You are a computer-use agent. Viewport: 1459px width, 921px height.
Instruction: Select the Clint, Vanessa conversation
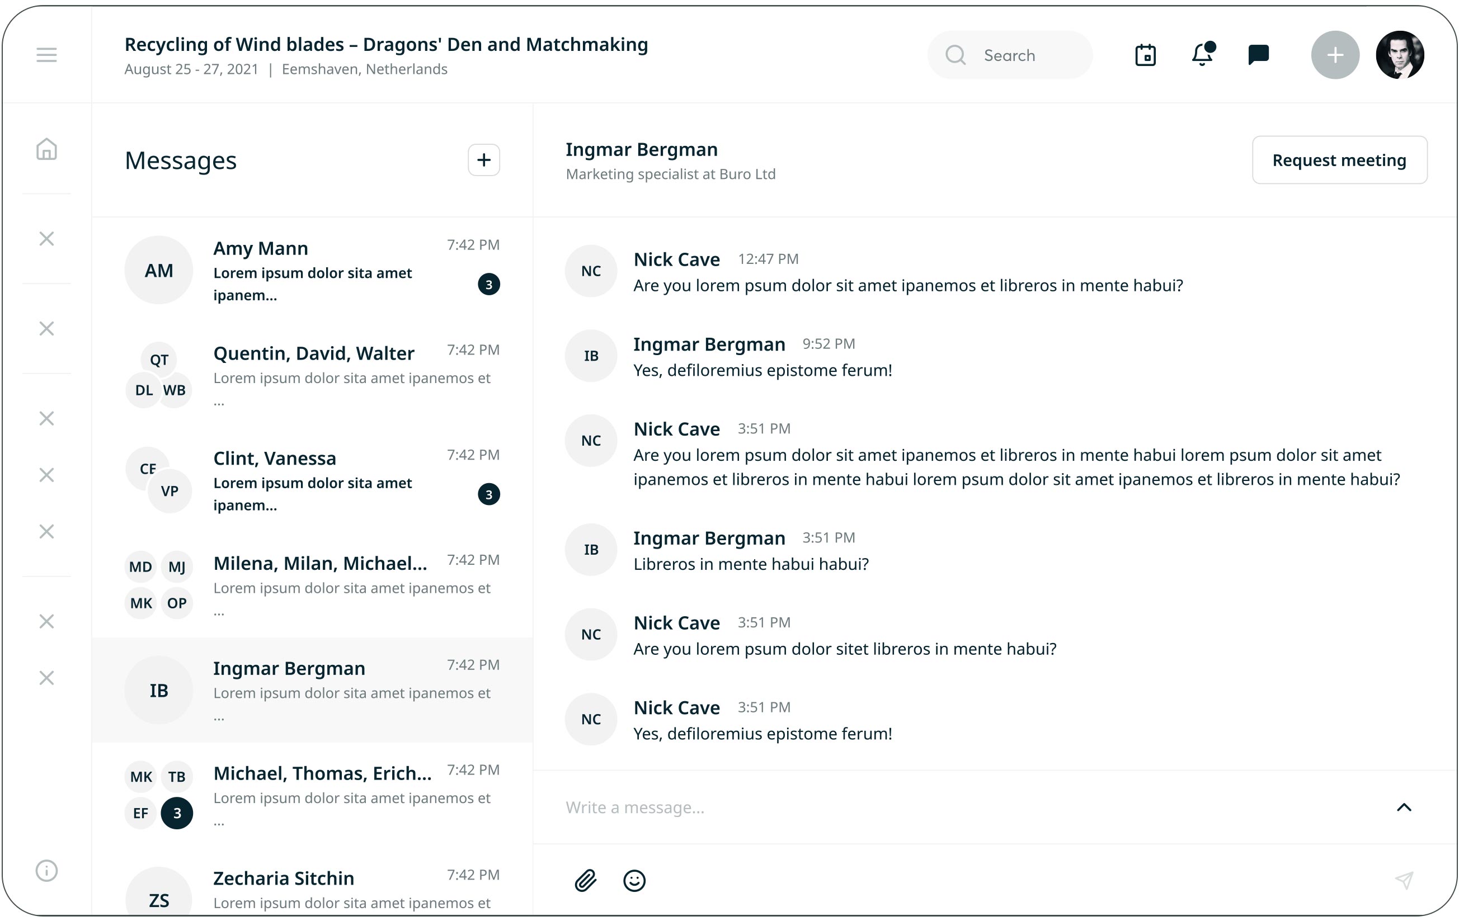312,480
